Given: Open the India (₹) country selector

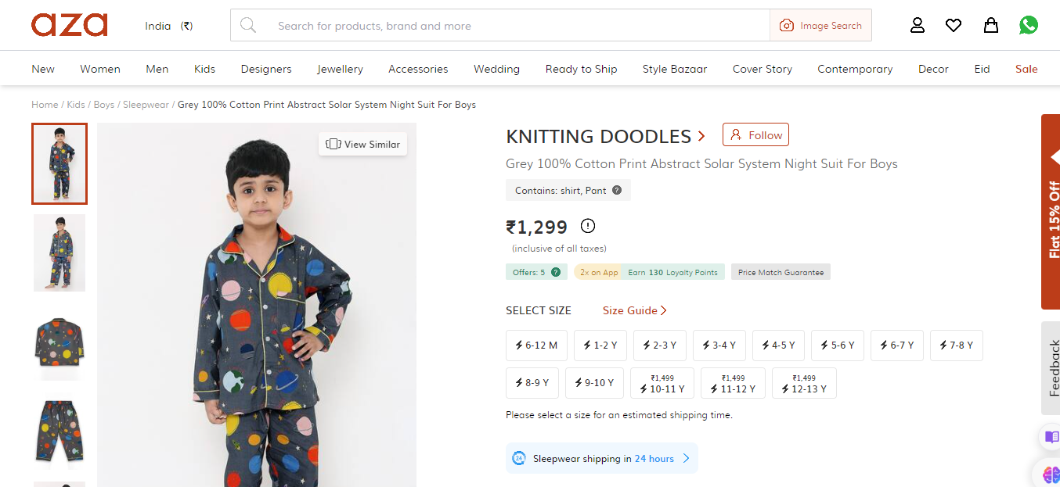Looking at the screenshot, I should (168, 26).
